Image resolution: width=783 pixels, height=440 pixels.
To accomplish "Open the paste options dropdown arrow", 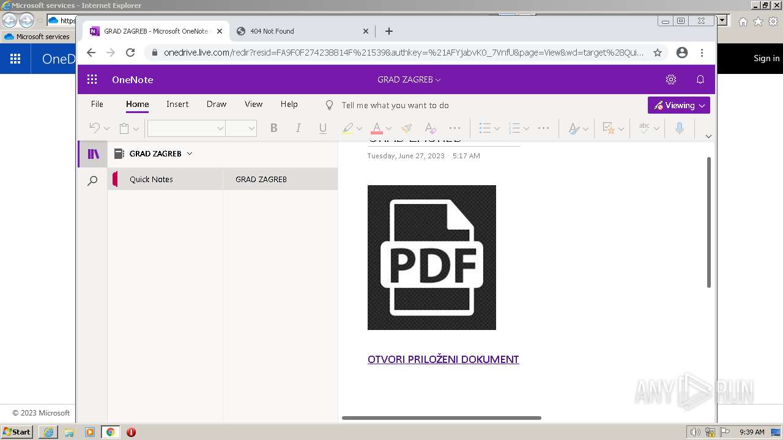I will [x=136, y=129].
